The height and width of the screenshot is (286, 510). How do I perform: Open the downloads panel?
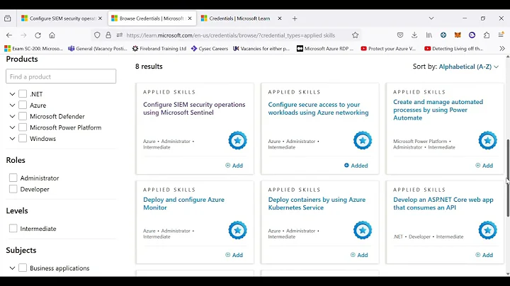tap(414, 35)
